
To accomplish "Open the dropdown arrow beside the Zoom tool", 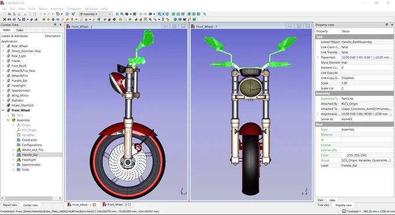I will click(163, 14).
